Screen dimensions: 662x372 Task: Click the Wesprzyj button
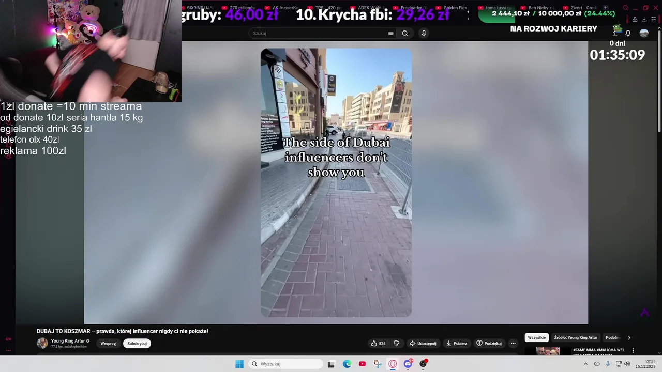109,343
